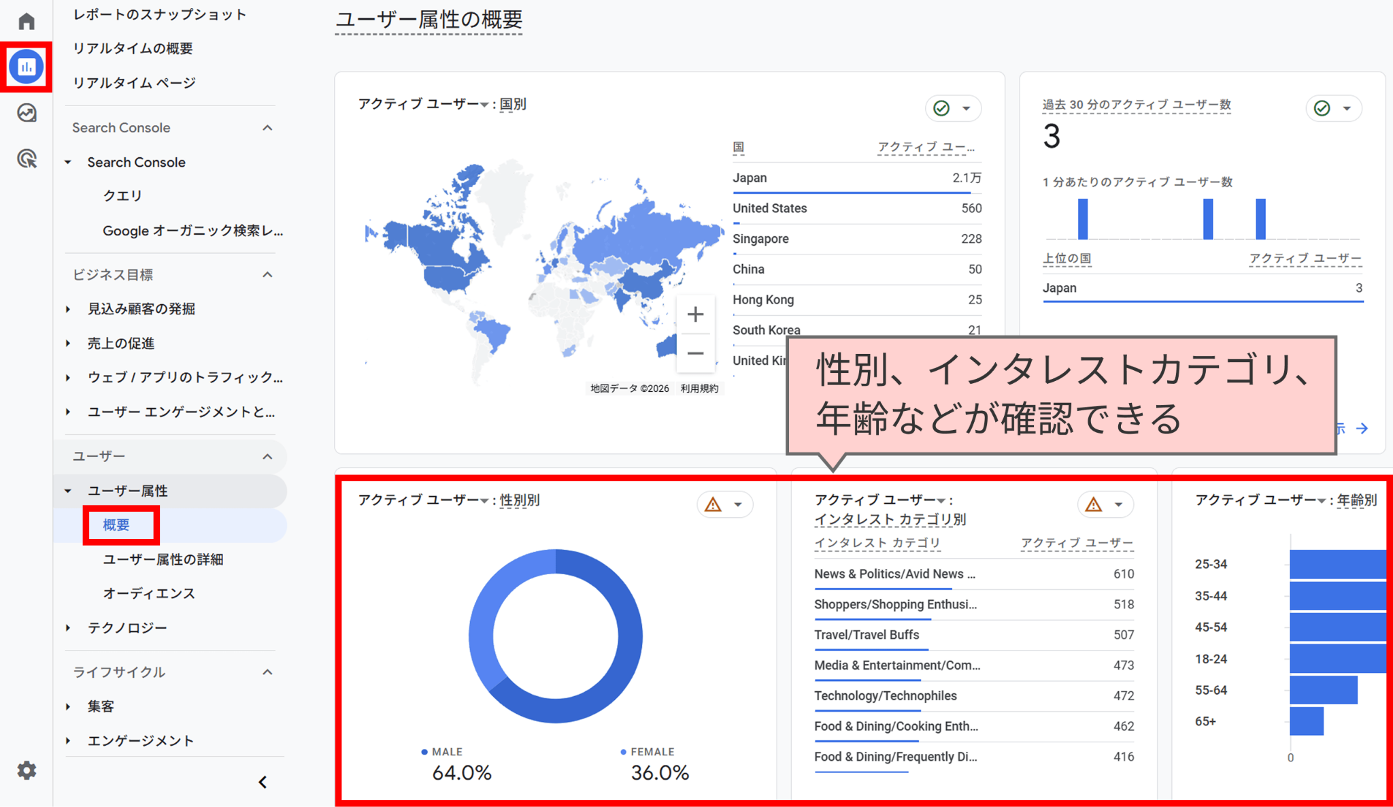Screen dimensions: 1393x807
Task: Click the 65+ age bar
Action: (x=1307, y=721)
